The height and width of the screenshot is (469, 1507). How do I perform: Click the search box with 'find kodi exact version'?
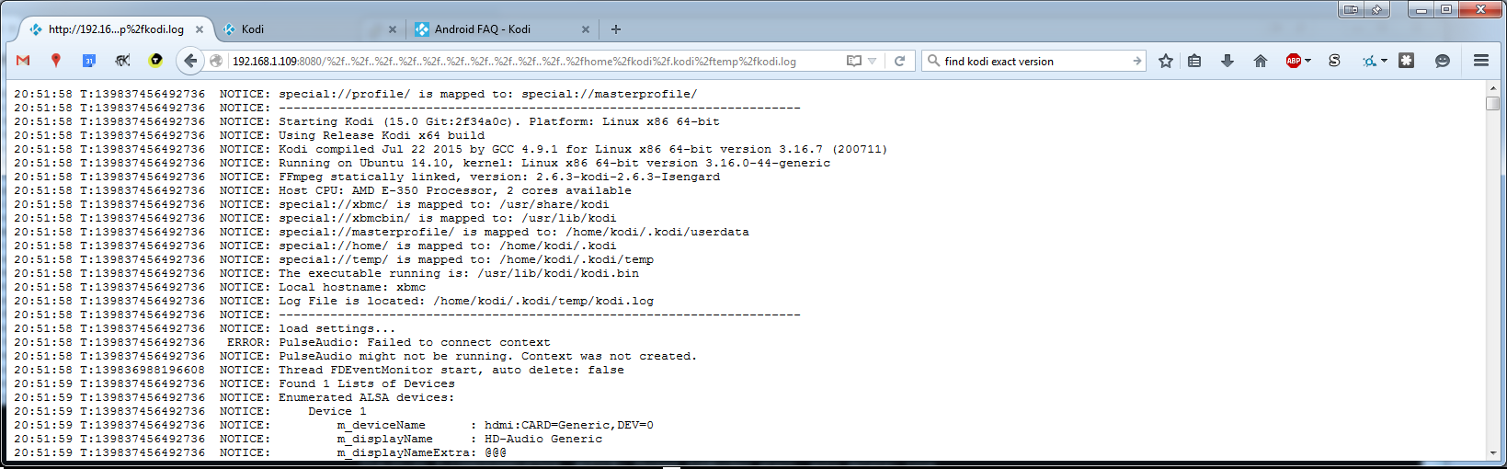point(1035,61)
